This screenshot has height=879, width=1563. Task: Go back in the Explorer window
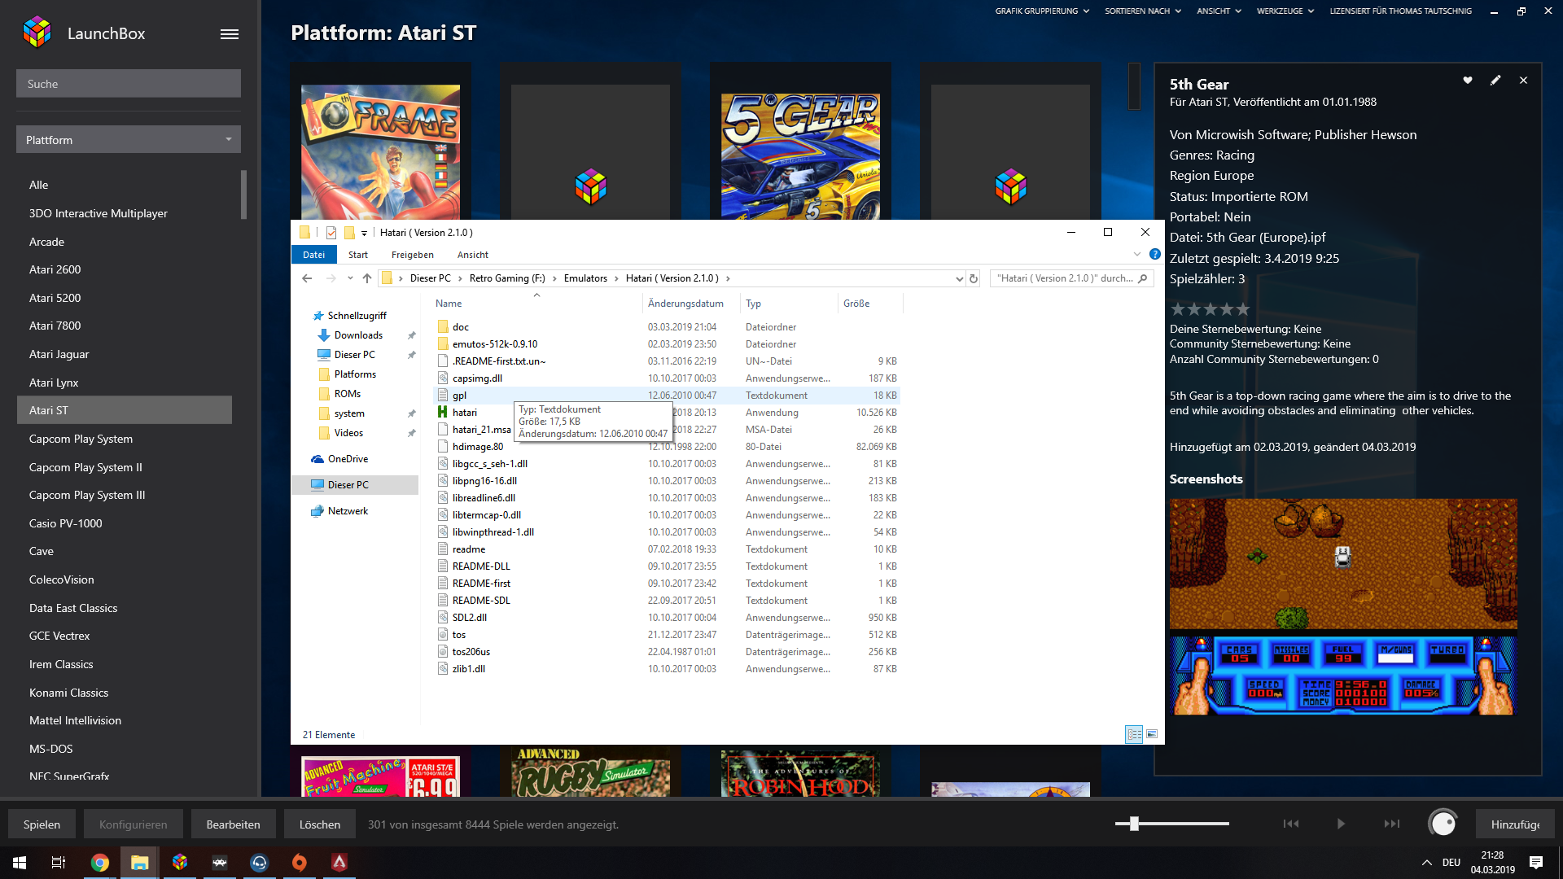[307, 278]
